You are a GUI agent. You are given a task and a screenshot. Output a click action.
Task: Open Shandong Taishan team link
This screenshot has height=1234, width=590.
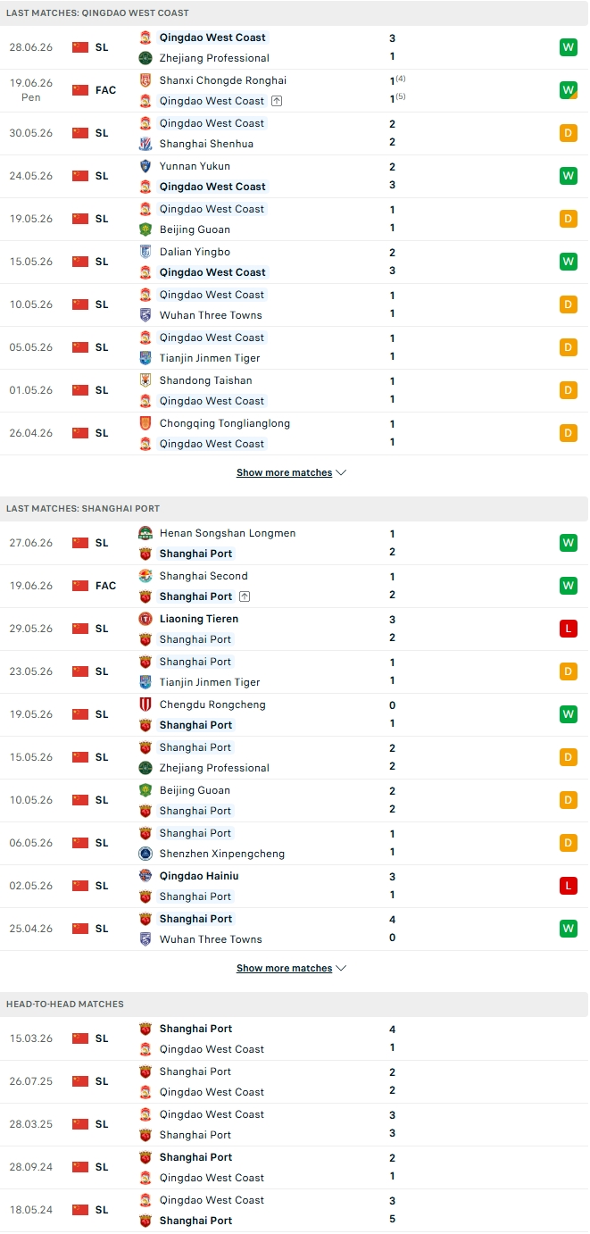tap(205, 380)
